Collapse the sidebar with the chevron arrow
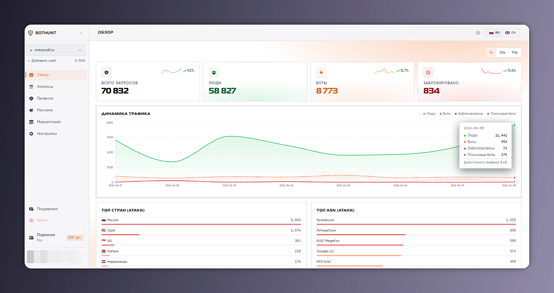Image resolution: width=554 pixels, height=293 pixels. [x=81, y=33]
